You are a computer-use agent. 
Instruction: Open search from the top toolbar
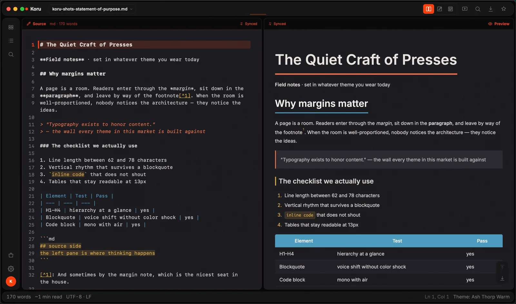(x=478, y=9)
